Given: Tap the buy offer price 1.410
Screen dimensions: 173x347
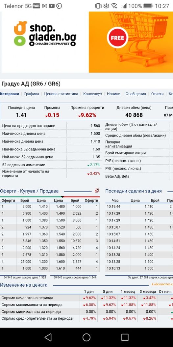Looking at the screenshot, I should (x=43, y=206).
